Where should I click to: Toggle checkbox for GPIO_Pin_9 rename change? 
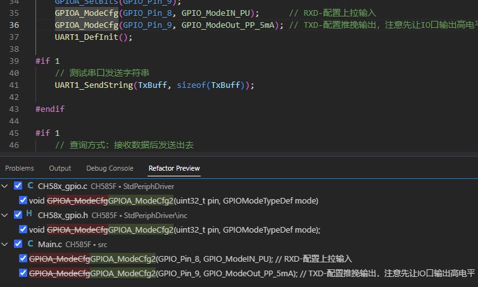coord(23,272)
